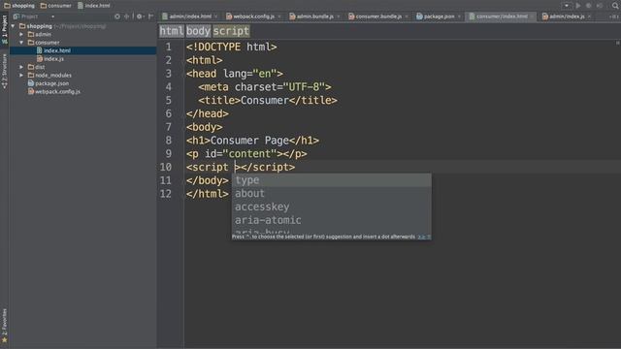This screenshot has width=621, height=349.
Task: Collapse the consumer folder arrow
Action: [x=21, y=43]
